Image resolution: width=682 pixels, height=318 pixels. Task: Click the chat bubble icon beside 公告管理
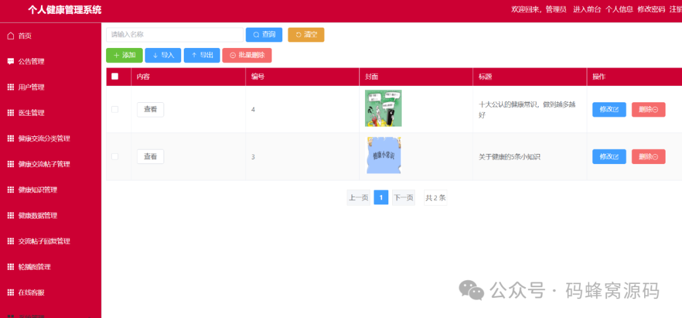(11, 62)
